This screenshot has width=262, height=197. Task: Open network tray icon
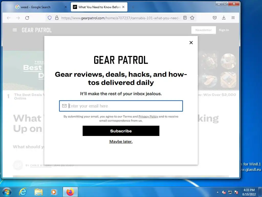230,192
